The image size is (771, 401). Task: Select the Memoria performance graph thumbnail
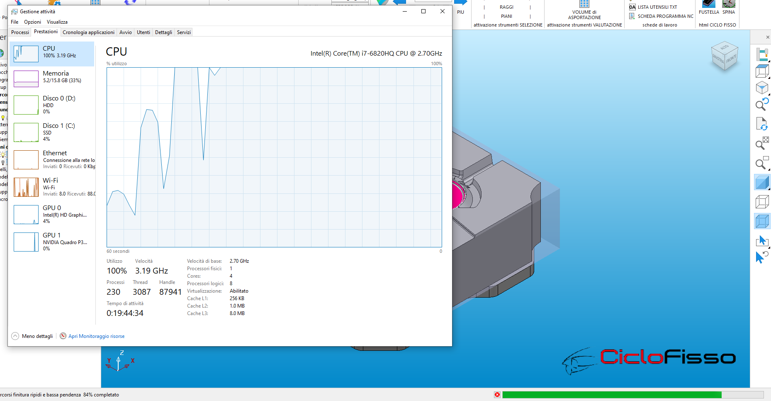pyautogui.click(x=26, y=78)
